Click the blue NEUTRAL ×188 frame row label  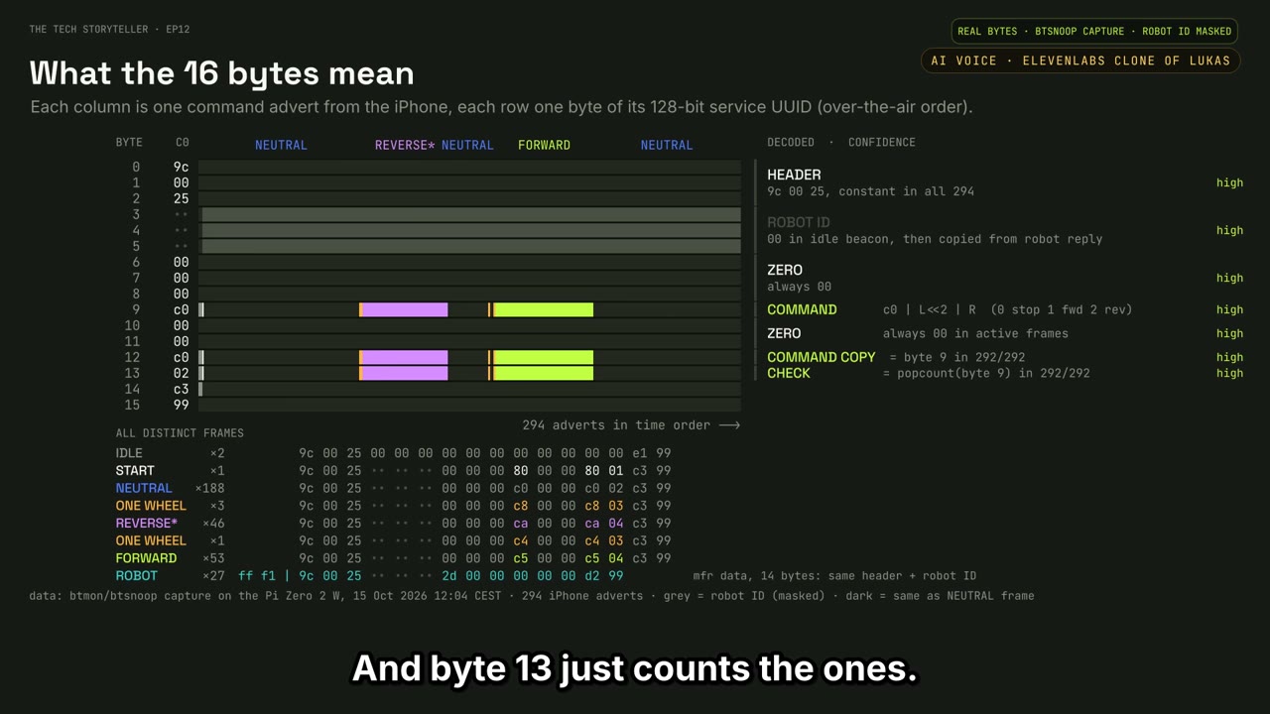pyautogui.click(x=144, y=488)
